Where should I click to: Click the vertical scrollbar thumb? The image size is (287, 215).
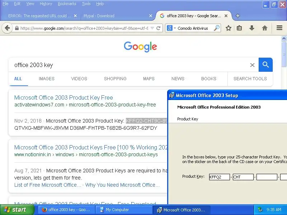(x=284, y=54)
